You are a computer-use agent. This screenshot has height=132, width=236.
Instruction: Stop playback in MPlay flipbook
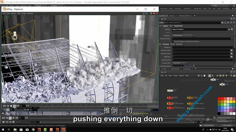point(11,106)
